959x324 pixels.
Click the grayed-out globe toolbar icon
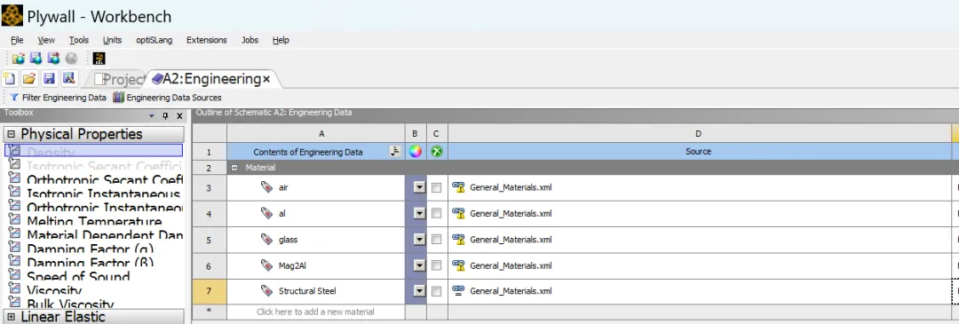coord(72,59)
